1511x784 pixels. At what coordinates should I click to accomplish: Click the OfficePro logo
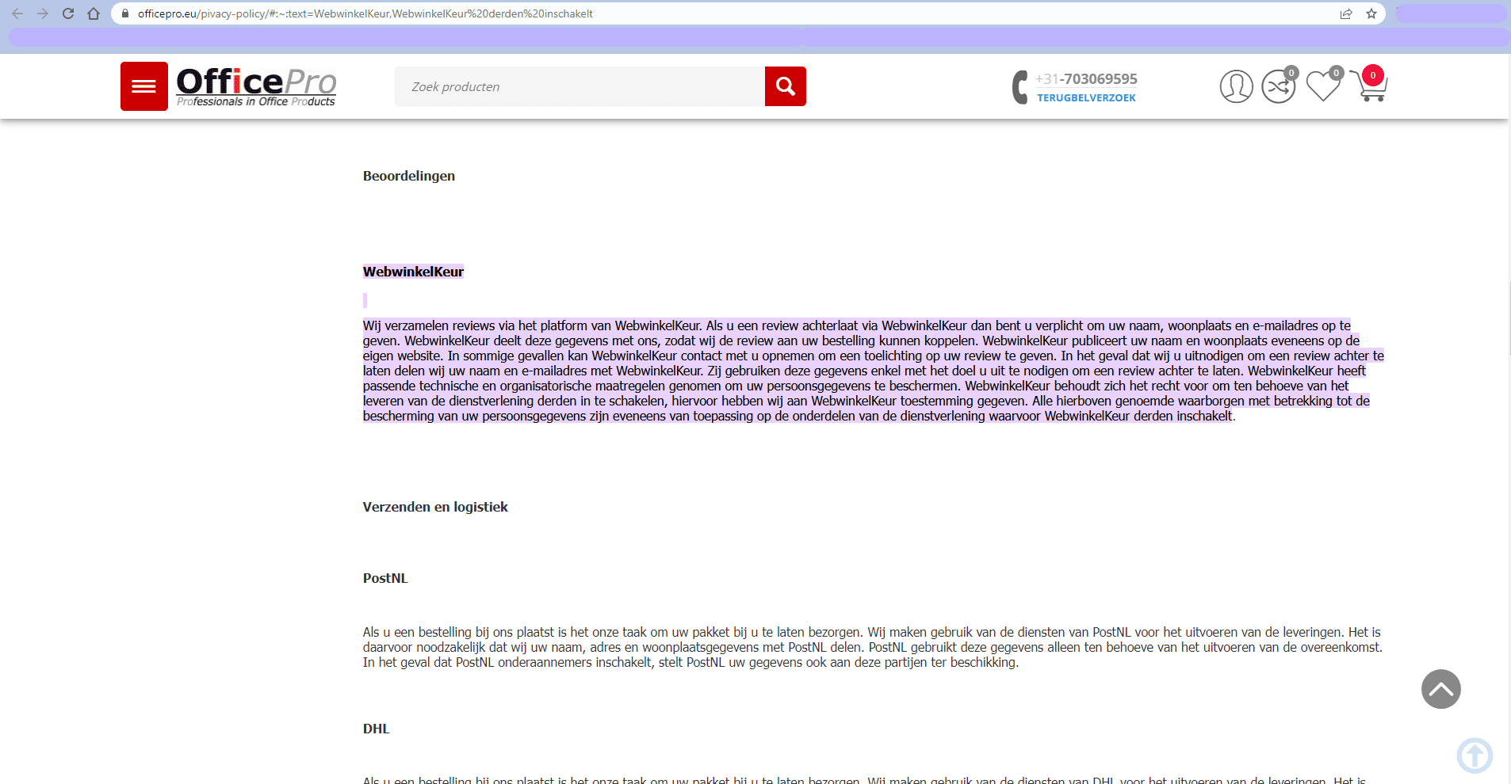(x=256, y=86)
